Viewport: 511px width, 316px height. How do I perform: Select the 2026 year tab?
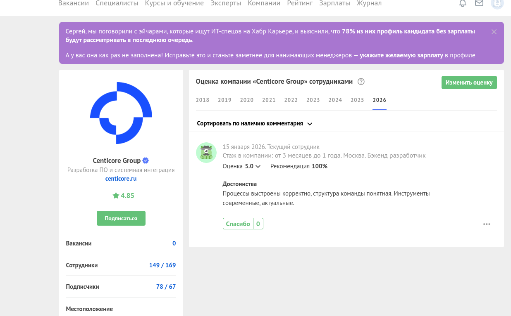click(380, 100)
